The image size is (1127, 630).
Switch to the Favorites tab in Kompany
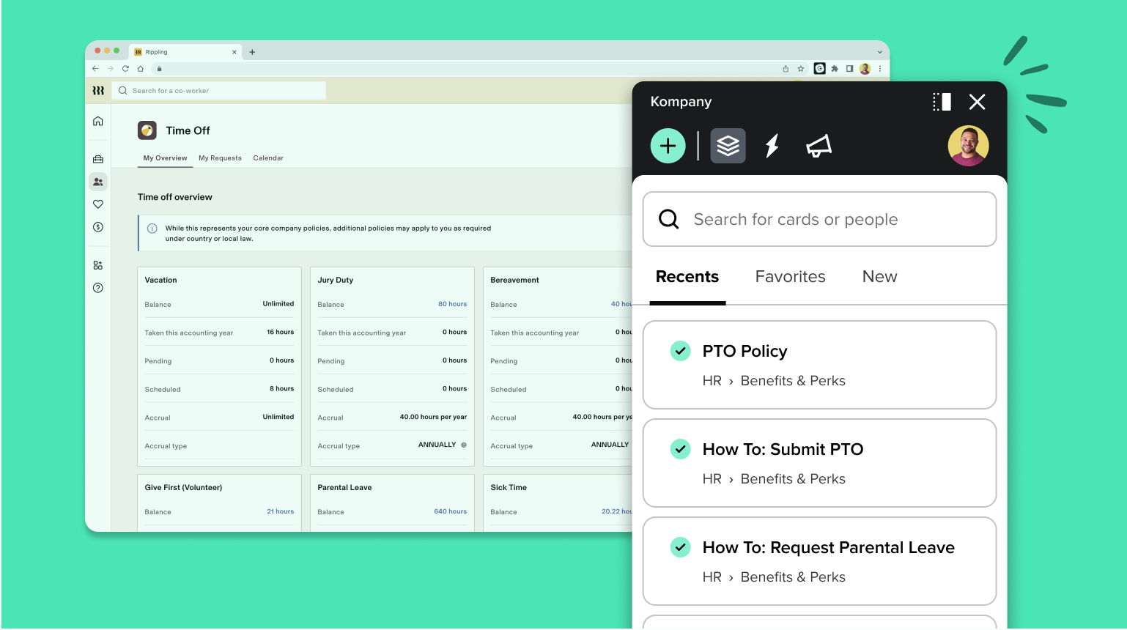tap(790, 276)
